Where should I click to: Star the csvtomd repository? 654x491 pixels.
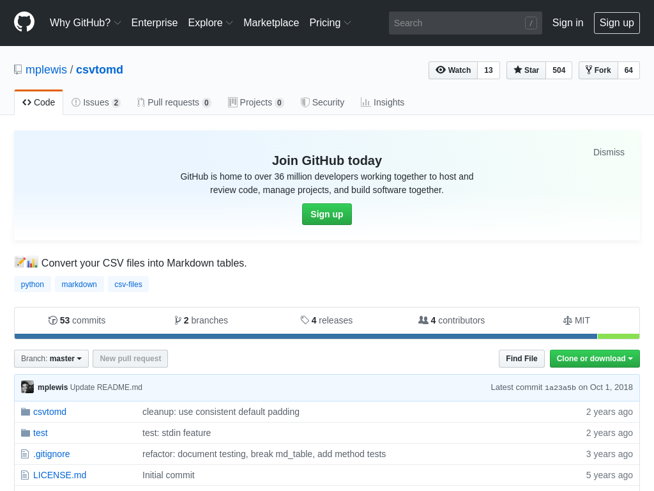pos(526,70)
